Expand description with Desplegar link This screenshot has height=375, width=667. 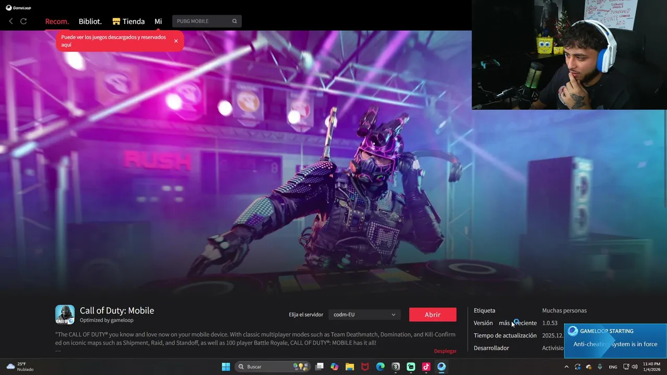(x=445, y=351)
